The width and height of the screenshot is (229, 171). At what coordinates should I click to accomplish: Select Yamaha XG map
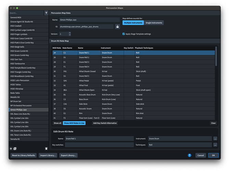[29, 139]
